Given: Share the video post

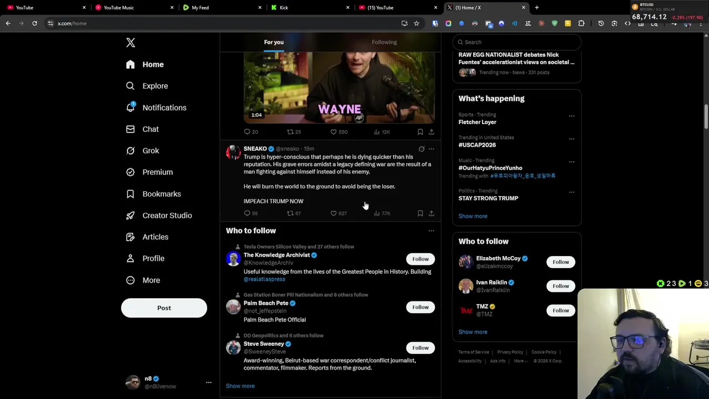Looking at the screenshot, I should point(431,132).
